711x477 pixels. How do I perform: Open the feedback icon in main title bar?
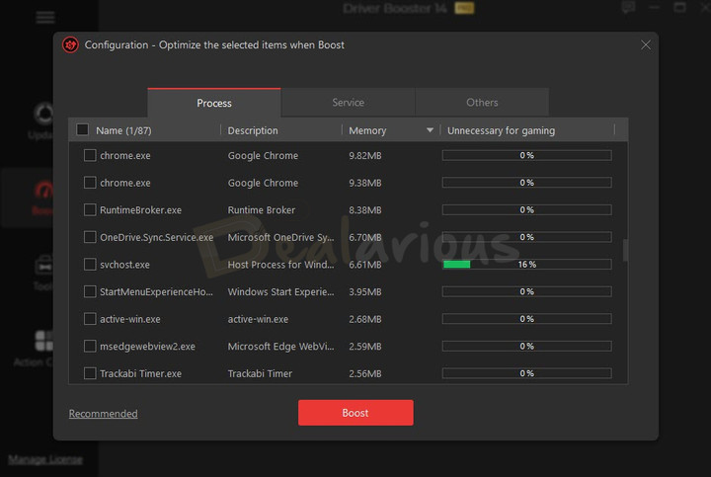(x=628, y=7)
